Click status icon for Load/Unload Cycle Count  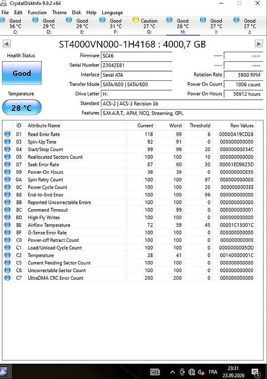click(x=7, y=248)
